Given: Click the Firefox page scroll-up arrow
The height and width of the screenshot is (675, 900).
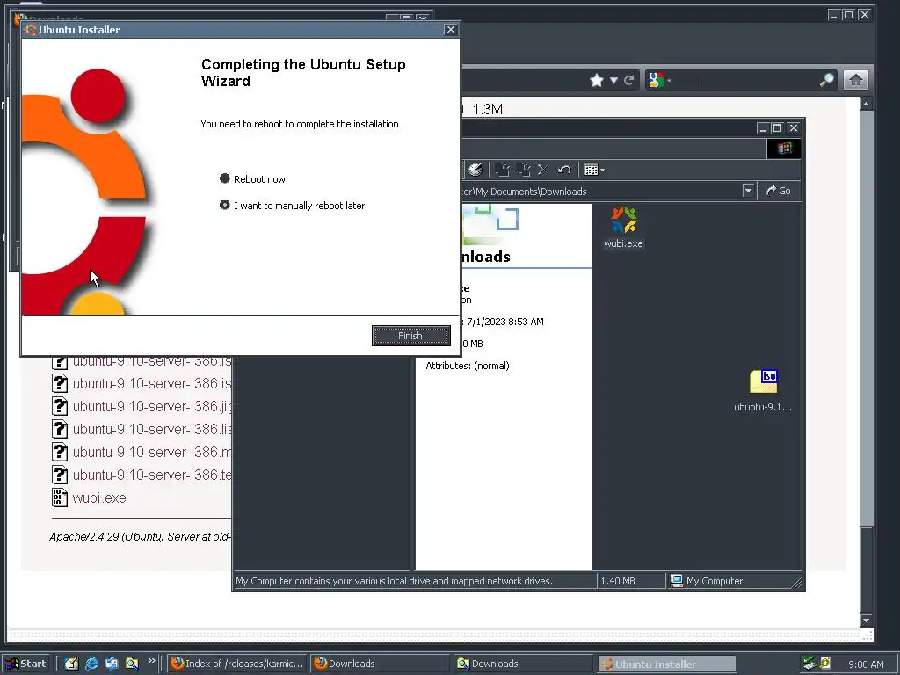Looking at the screenshot, I should [x=866, y=104].
